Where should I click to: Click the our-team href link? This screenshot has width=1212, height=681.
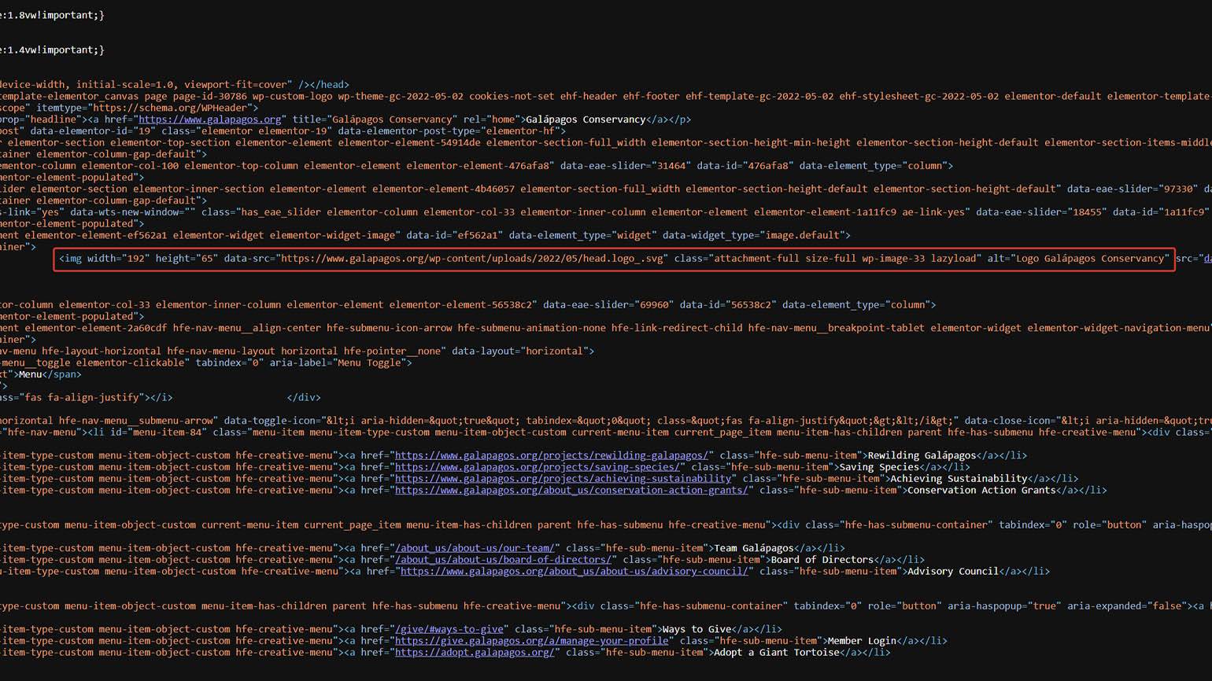pos(475,548)
